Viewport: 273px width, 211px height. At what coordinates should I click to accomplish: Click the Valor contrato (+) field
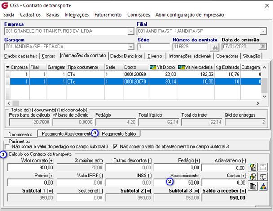(31, 167)
